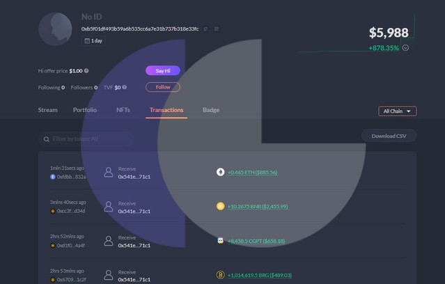The image size is (445, 284).
Task: Click the Download CSV button
Action: pyautogui.click(x=389, y=136)
